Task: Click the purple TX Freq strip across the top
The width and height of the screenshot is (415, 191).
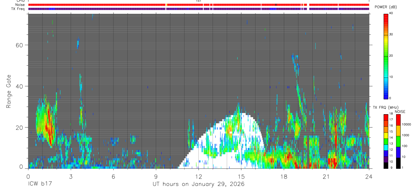Action: [199, 9]
